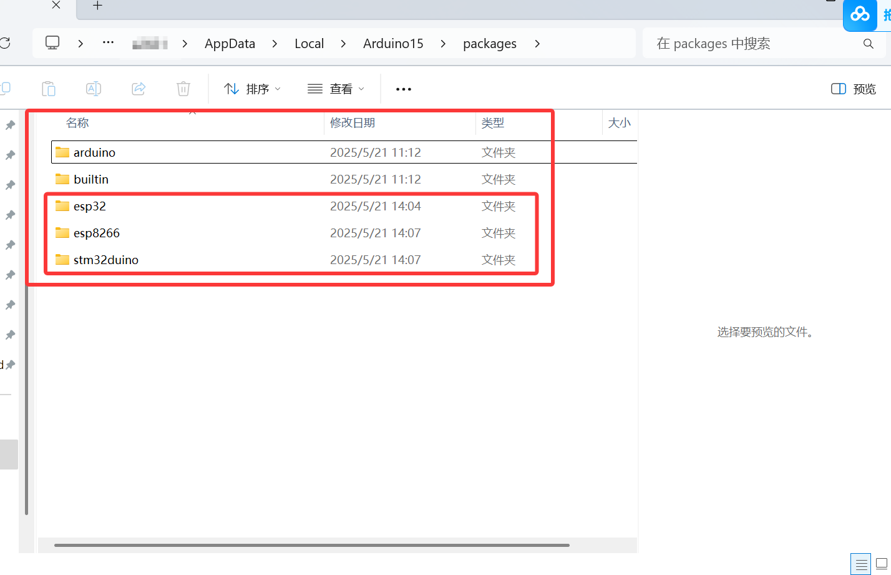The height and width of the screenshot is (575, 891).
Task: Click the search magnifier icon
Action: click(x=868, y=44)
